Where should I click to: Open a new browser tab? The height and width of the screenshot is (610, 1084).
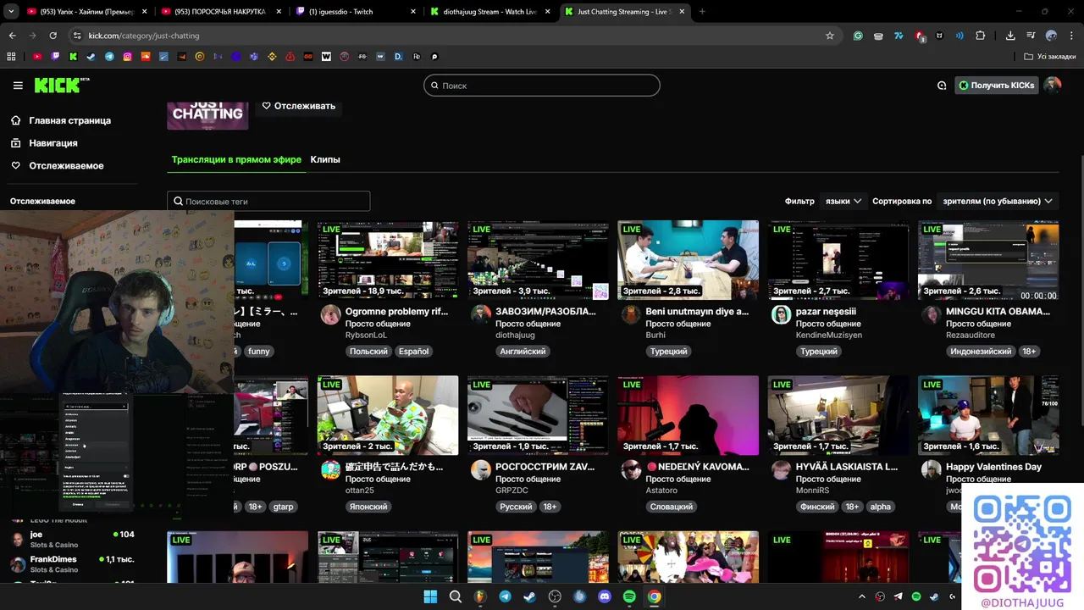coord(702,12)
